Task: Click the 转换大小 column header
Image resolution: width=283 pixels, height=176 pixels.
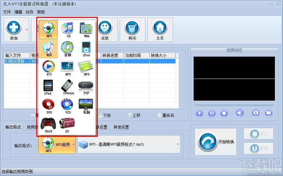Action: [x=163, y=55]
